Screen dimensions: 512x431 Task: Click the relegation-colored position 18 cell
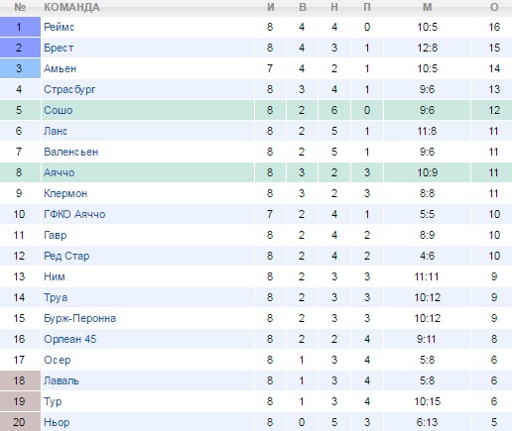[x=20, y=380]
